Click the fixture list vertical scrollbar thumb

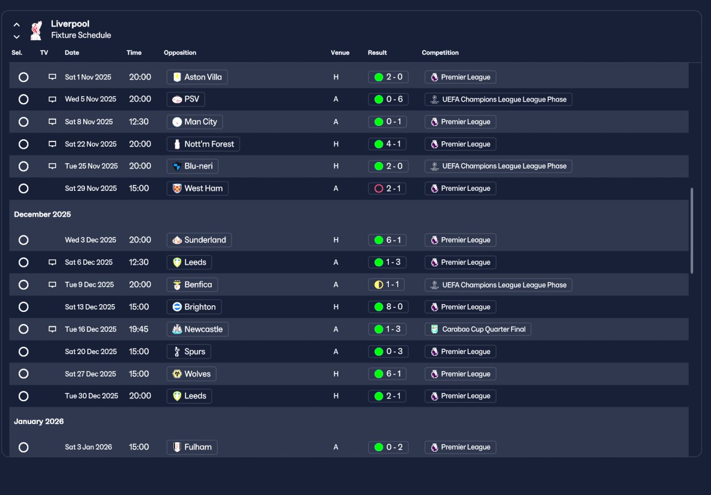[x=692, y=230]
